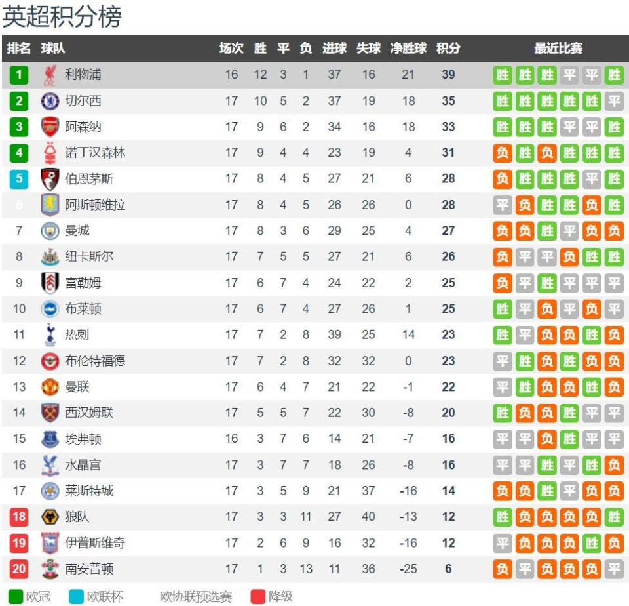Click the 最近比赛 column header
The width and height of the screenshot is (629, 606).
[558, 48]
